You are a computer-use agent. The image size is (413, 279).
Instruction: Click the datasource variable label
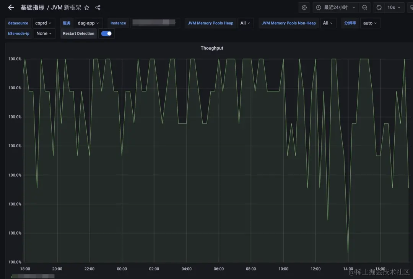[x=18, y=23]
